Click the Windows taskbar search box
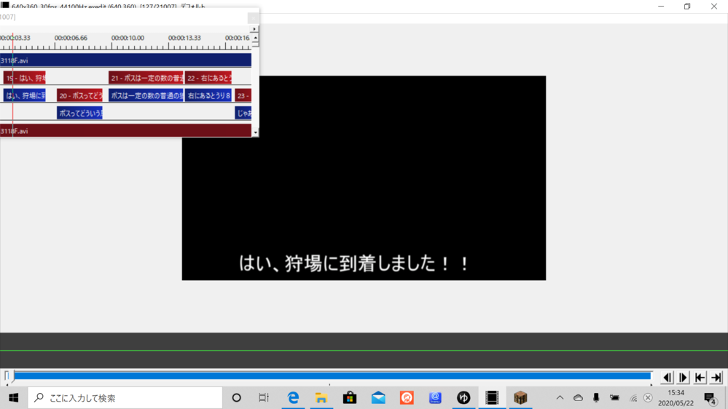 pos(125,398)
